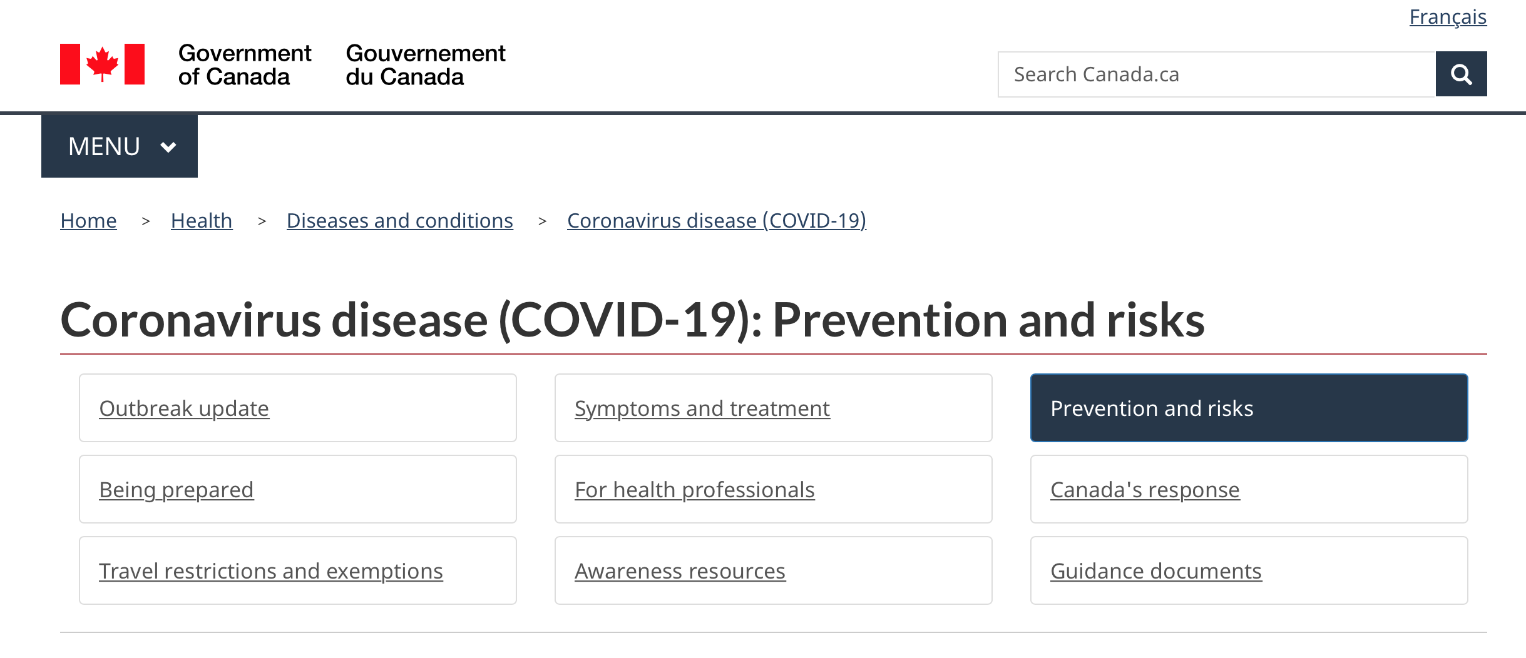Select the active Prevention and risks tab
The width and height of the screenshot is (1526, 658).
pos(1249,408)
